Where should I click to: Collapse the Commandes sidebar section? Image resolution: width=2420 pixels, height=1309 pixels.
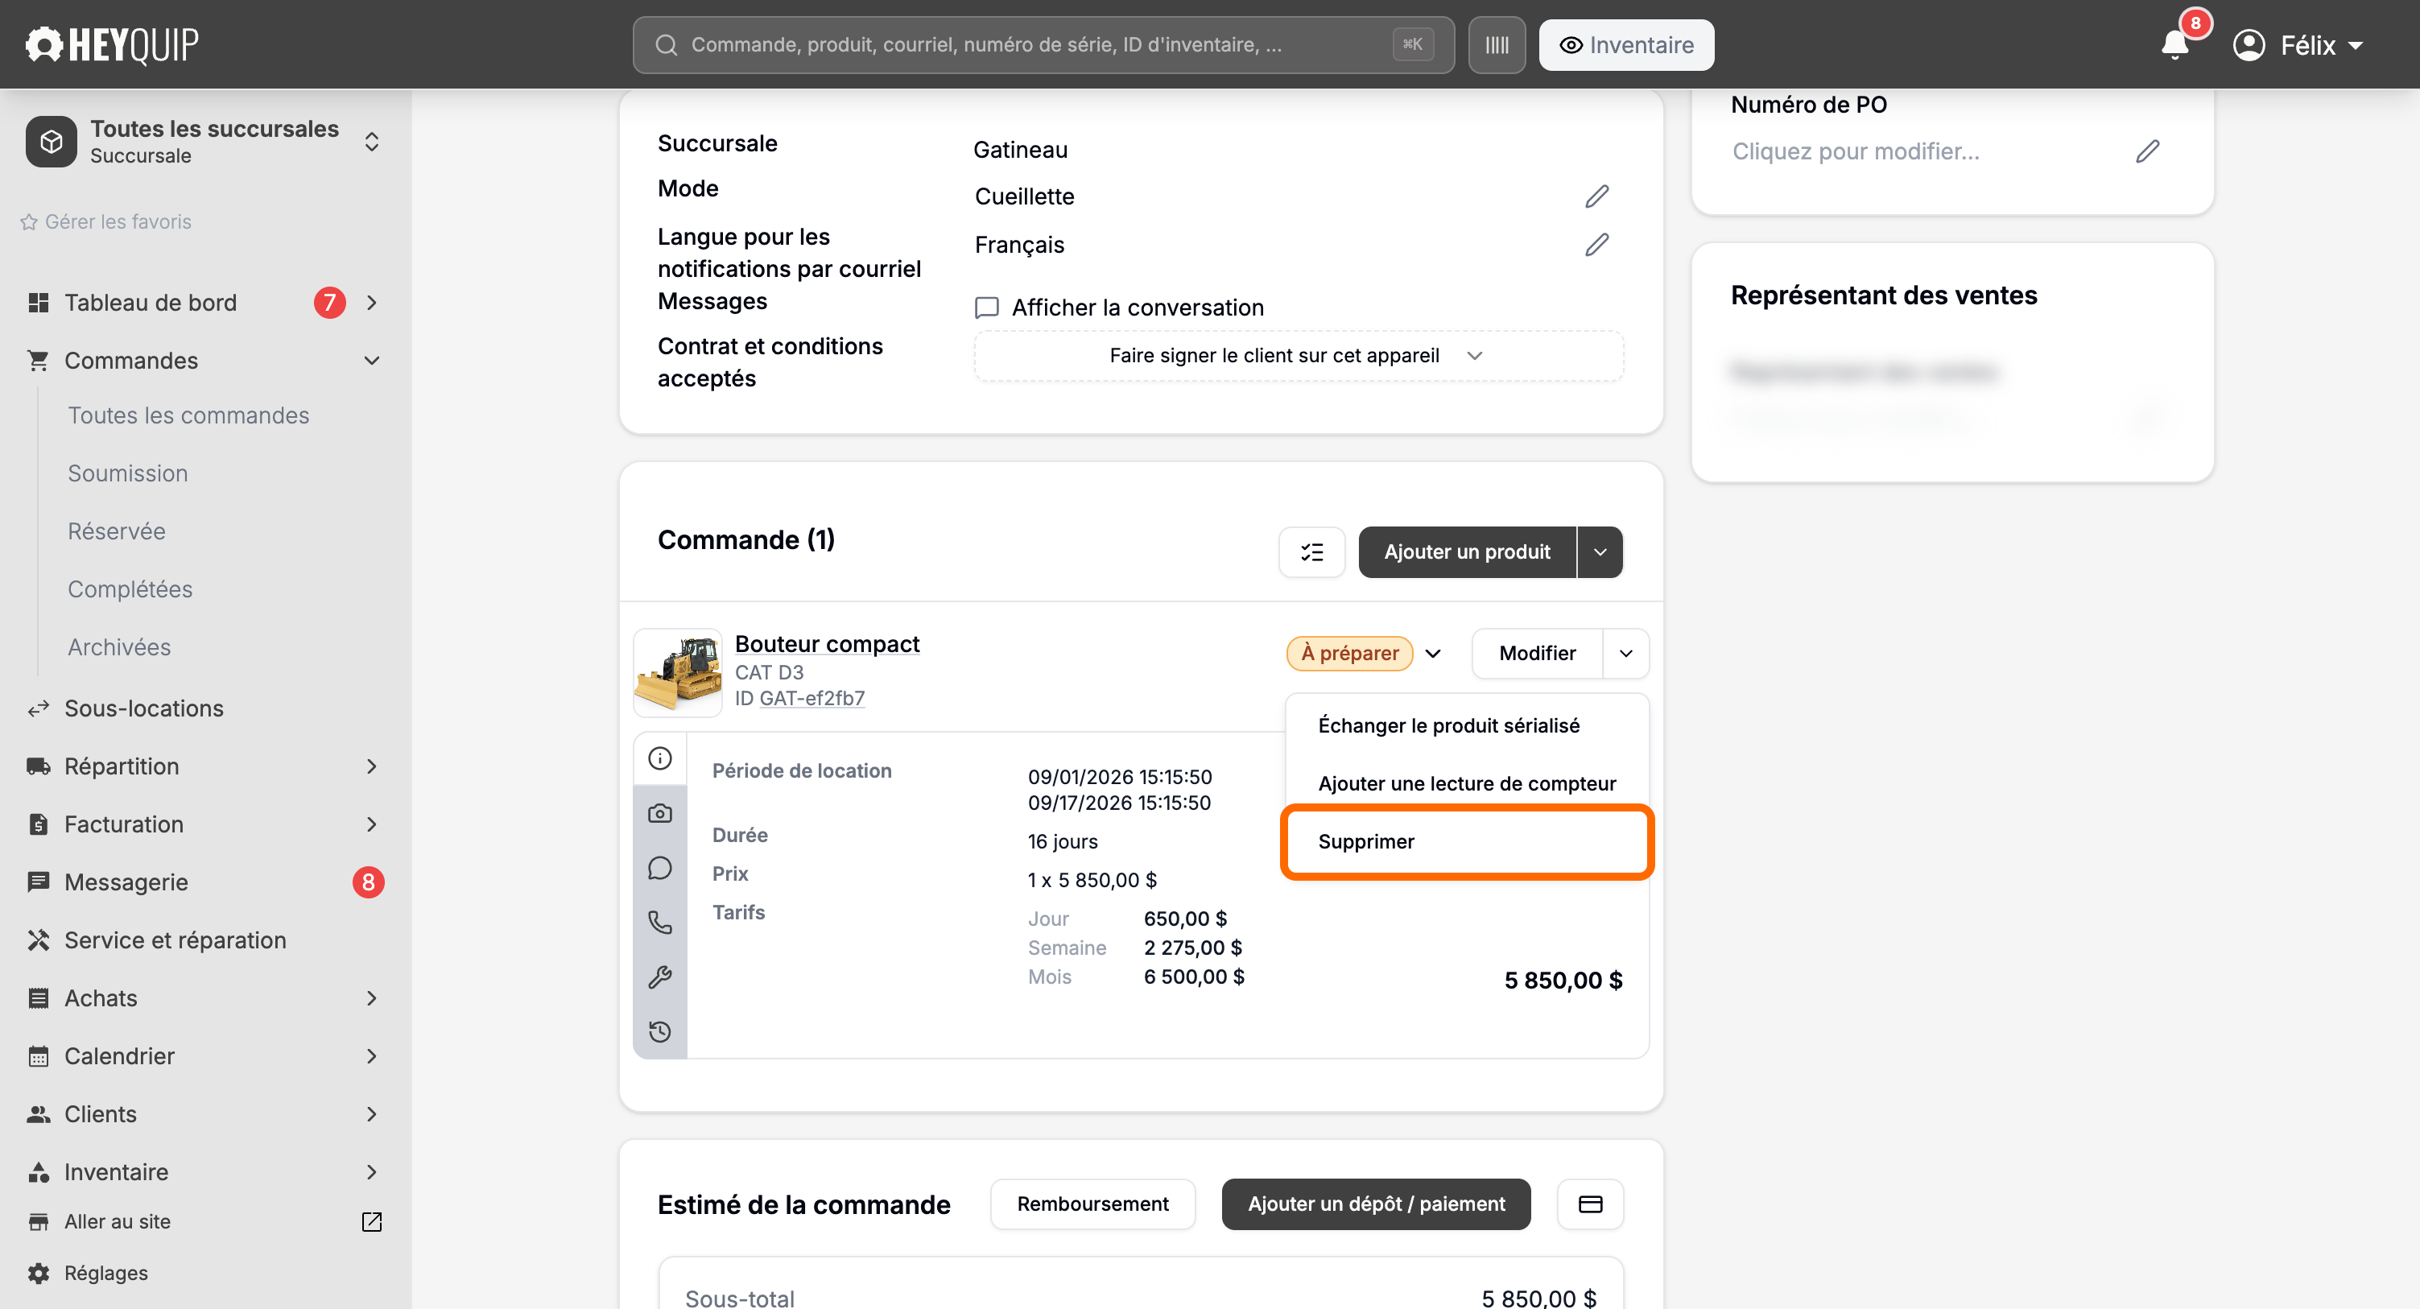pos(371,361)
